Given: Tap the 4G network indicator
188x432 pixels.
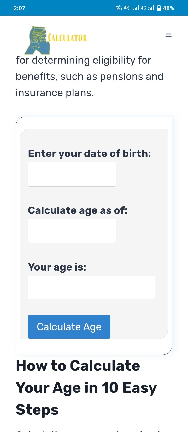Looking at the screenshot, I should (x=143, y=8).
